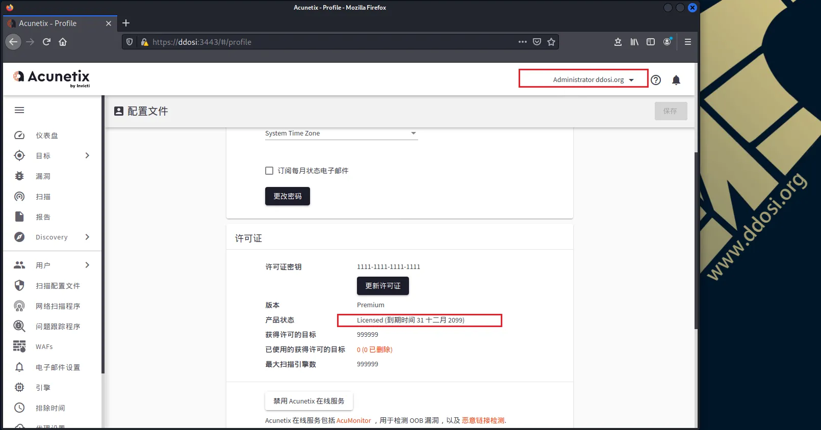The width and height of the screenshot is (821, 430).
Task: Open Firefox application hamburger menu
Action: [688, 42]
